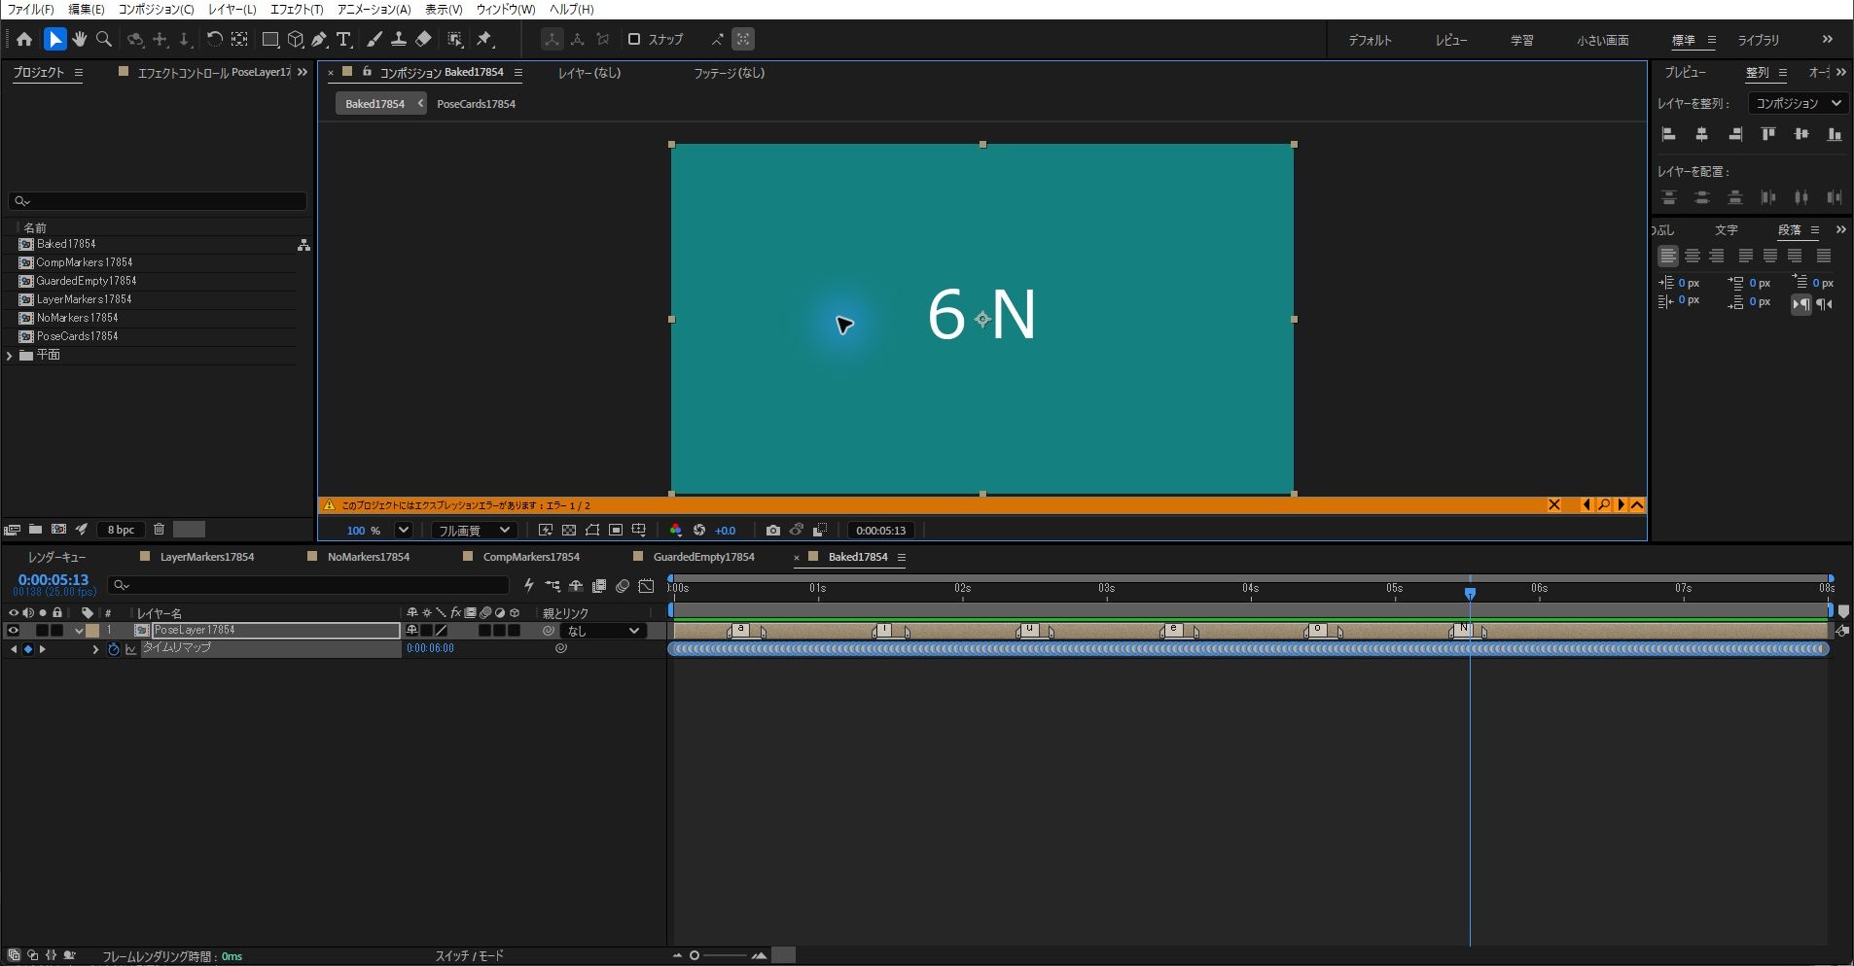Screen dimensions: 1854x966
Task: Delete selected project item with trash icon
Action: (159, 529)
